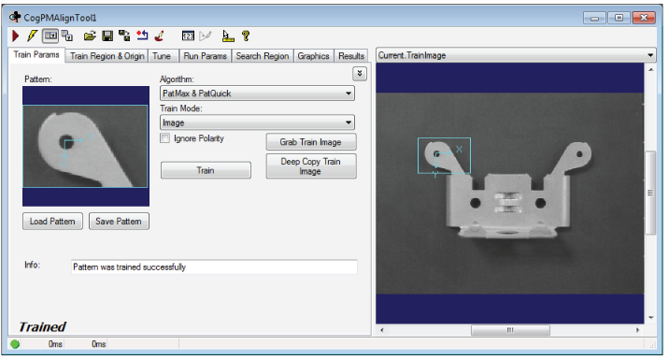Toggle the local image display button

(x=50, y=36)
